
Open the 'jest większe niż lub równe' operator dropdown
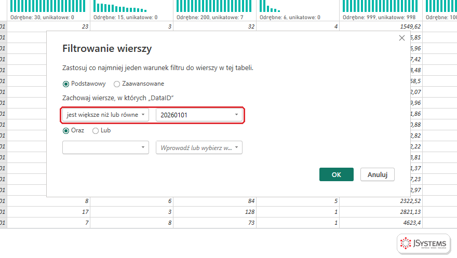[x=105, y=115]
